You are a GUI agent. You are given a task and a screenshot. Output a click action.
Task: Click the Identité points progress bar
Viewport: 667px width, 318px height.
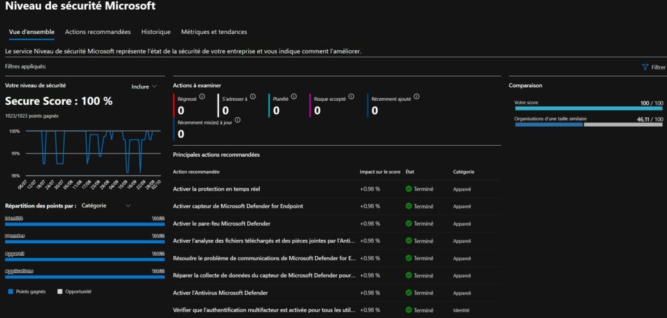pyautogui.click(x=85, y=224)
